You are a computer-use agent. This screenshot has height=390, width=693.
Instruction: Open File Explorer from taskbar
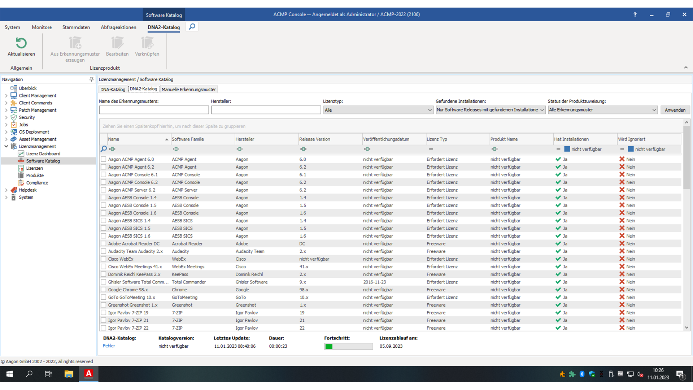point(69,374)
